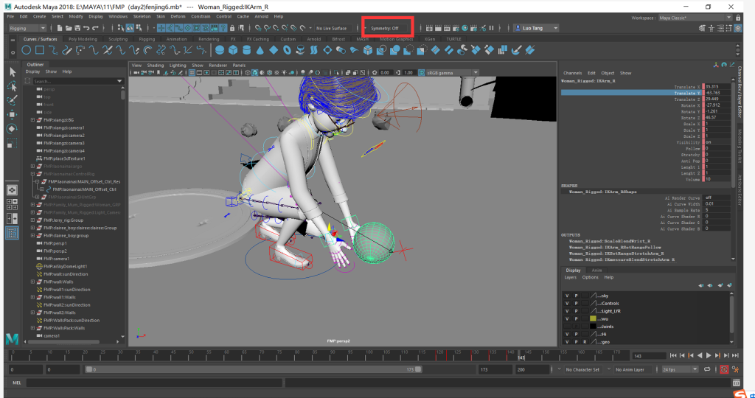This screenshot has height=398, width=755.
Task: Open the sRGB gamma view transform dropdown
Action: coord(452,73)
